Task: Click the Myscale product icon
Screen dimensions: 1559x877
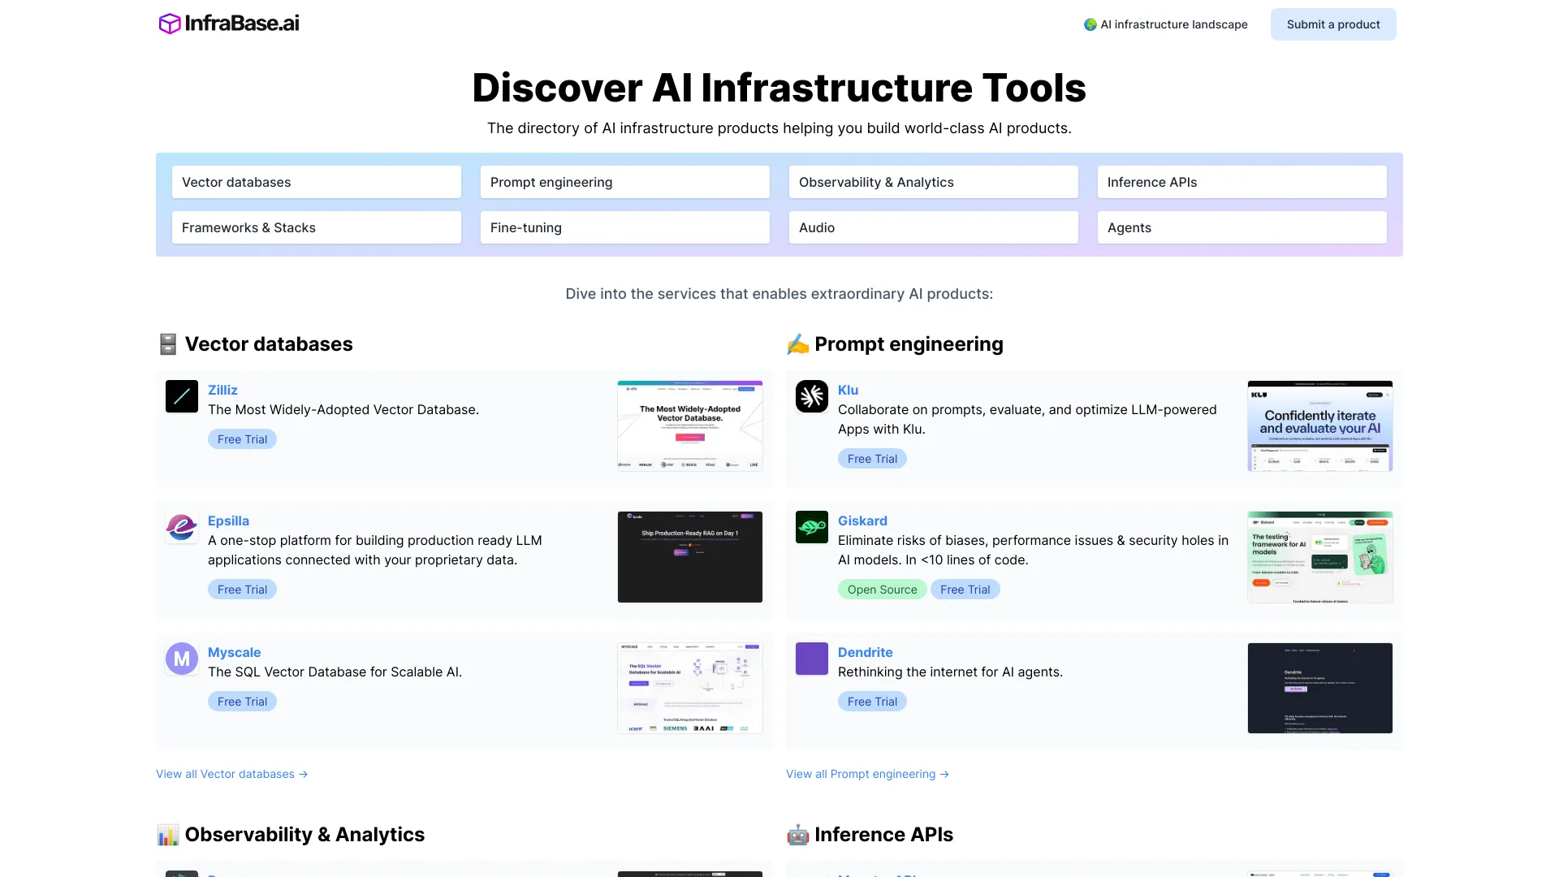Action: click(181, 659)
